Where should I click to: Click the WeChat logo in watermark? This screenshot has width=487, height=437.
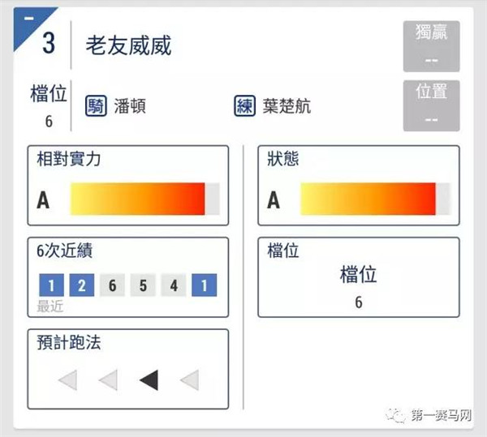tap(395, 415)
